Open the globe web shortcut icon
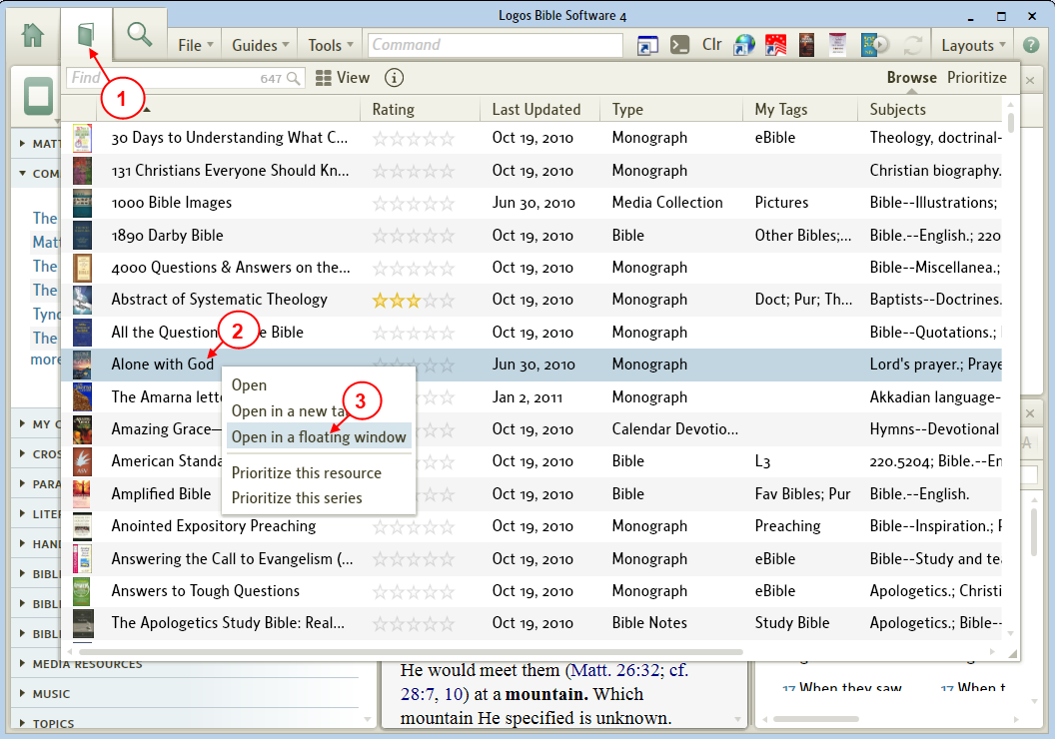 pyautogui.click(x=744, y=45)
